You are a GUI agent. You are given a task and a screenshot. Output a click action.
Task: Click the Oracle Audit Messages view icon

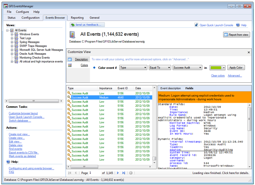click(16, 54)
